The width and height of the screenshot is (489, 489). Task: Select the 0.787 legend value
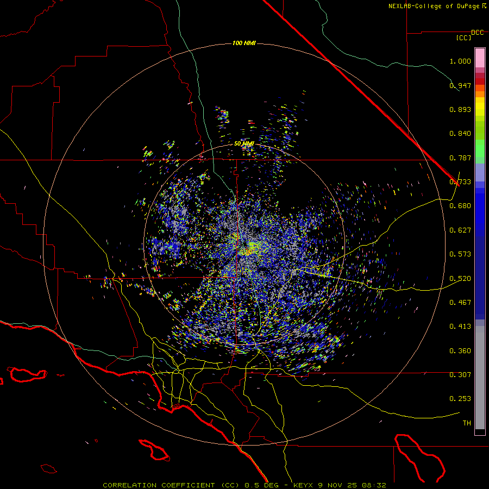(x=460, y=158)
